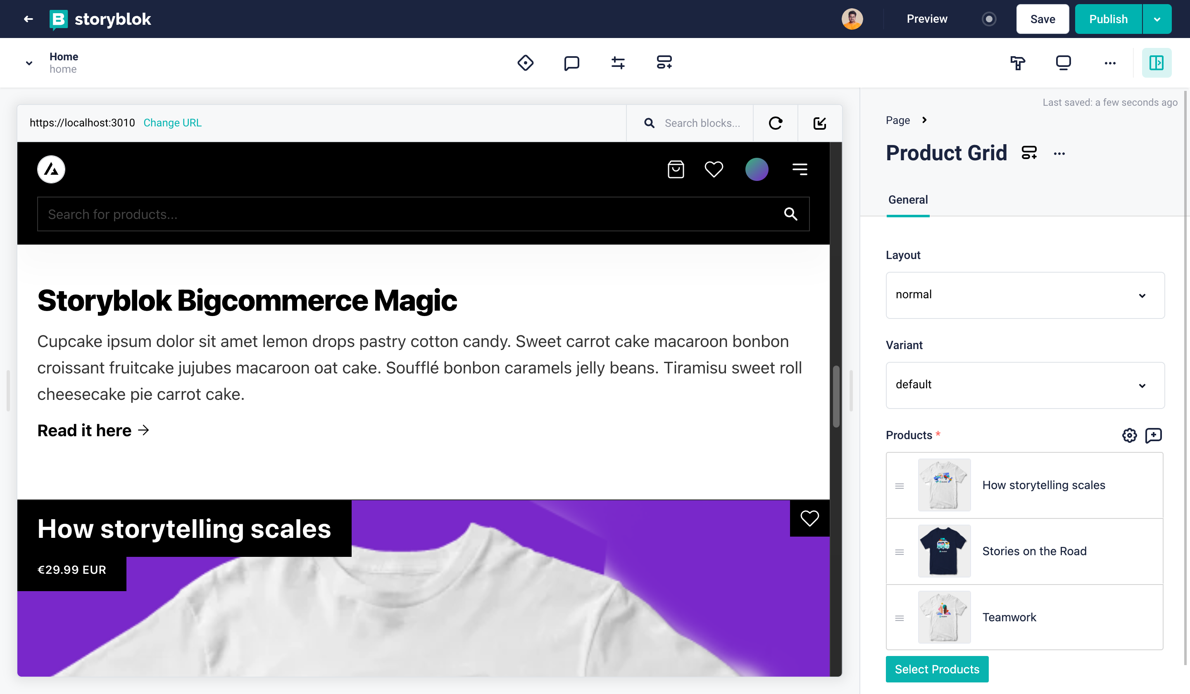Screen dimensions: 1190x694
Task: Click the Select Products button
Action: pyautogui.click(x=937, y=669)
